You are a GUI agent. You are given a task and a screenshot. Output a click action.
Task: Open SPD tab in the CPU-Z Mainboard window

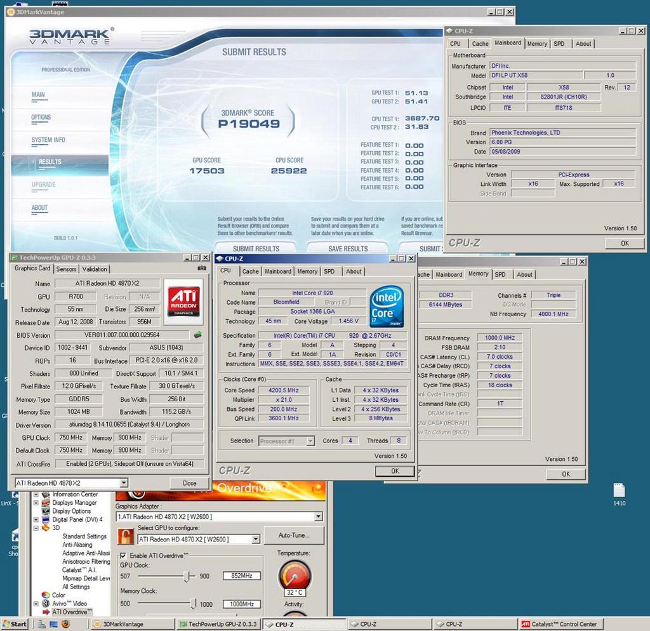(559, 44)
